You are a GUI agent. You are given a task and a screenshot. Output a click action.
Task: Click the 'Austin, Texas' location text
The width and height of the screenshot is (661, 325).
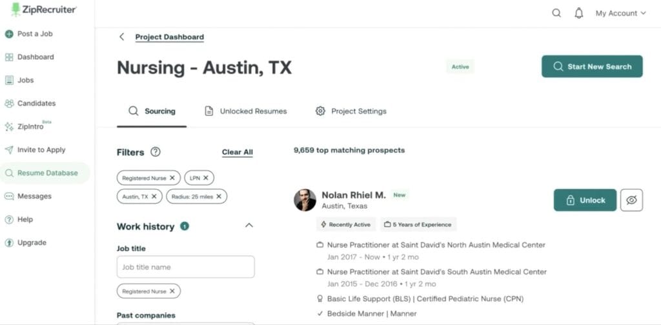(x=345, y=206)
